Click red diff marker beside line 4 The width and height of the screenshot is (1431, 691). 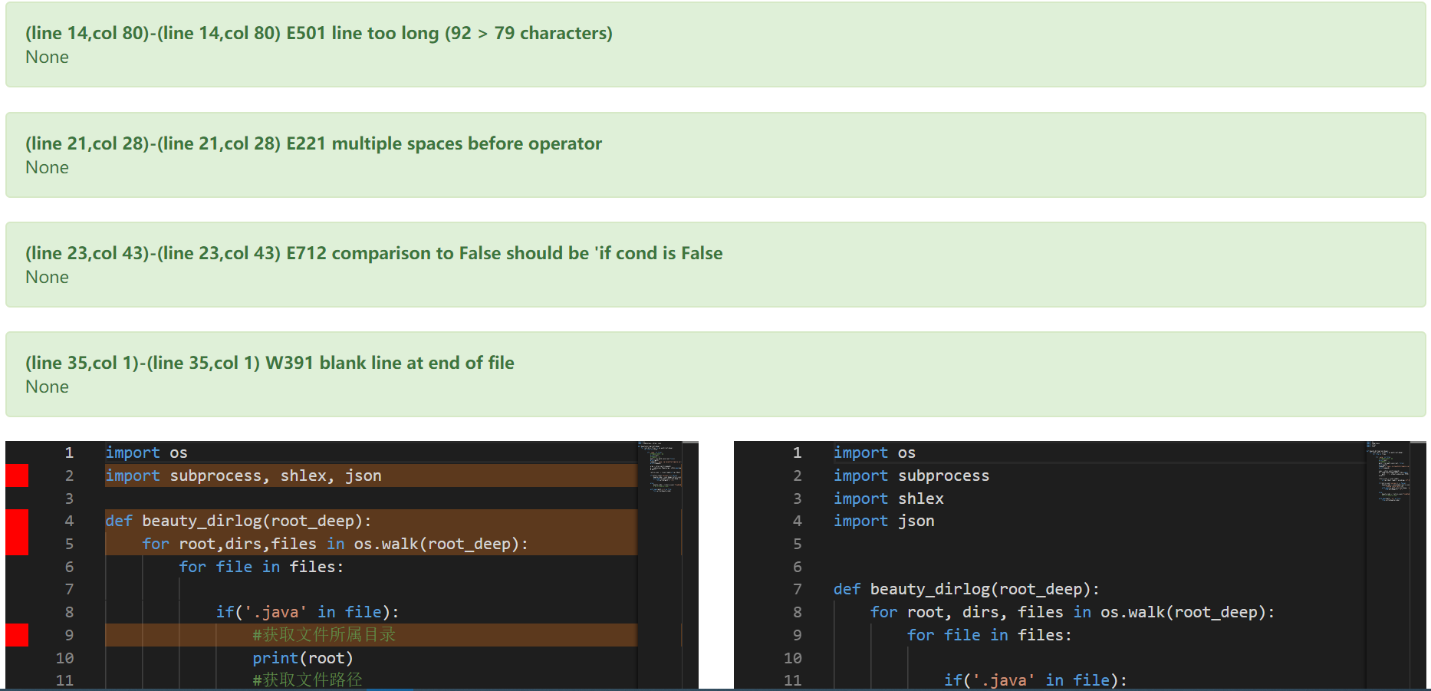(17, 532)
